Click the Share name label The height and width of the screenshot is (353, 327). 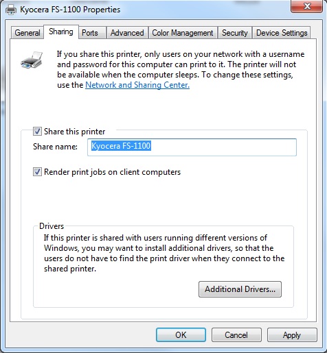tap(55, 147)
